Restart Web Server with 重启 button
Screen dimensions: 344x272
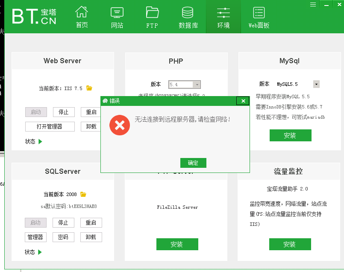pos(91,112)
